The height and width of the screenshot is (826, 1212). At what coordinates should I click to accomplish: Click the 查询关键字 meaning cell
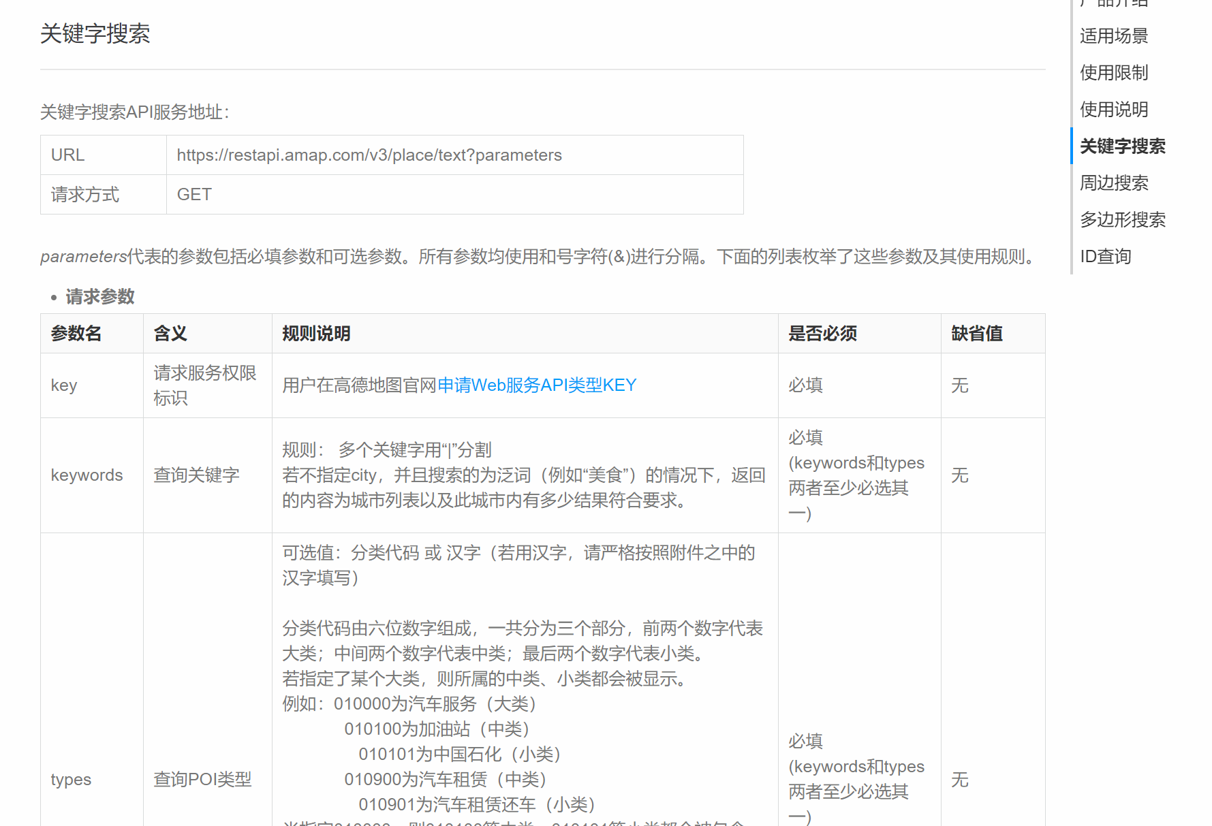coord(208,475)
